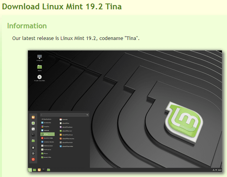Choose Administration in the menu categories

tap(47, 146)
